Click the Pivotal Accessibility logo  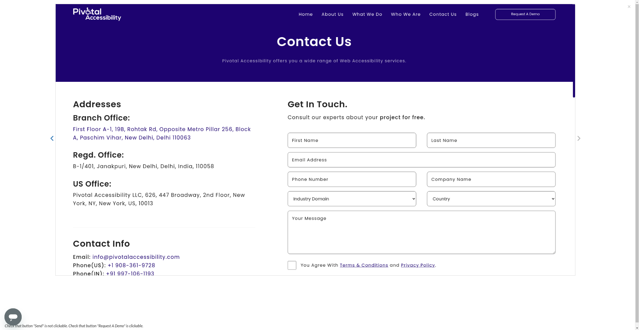pyautogui.click(x=97, y=14)
